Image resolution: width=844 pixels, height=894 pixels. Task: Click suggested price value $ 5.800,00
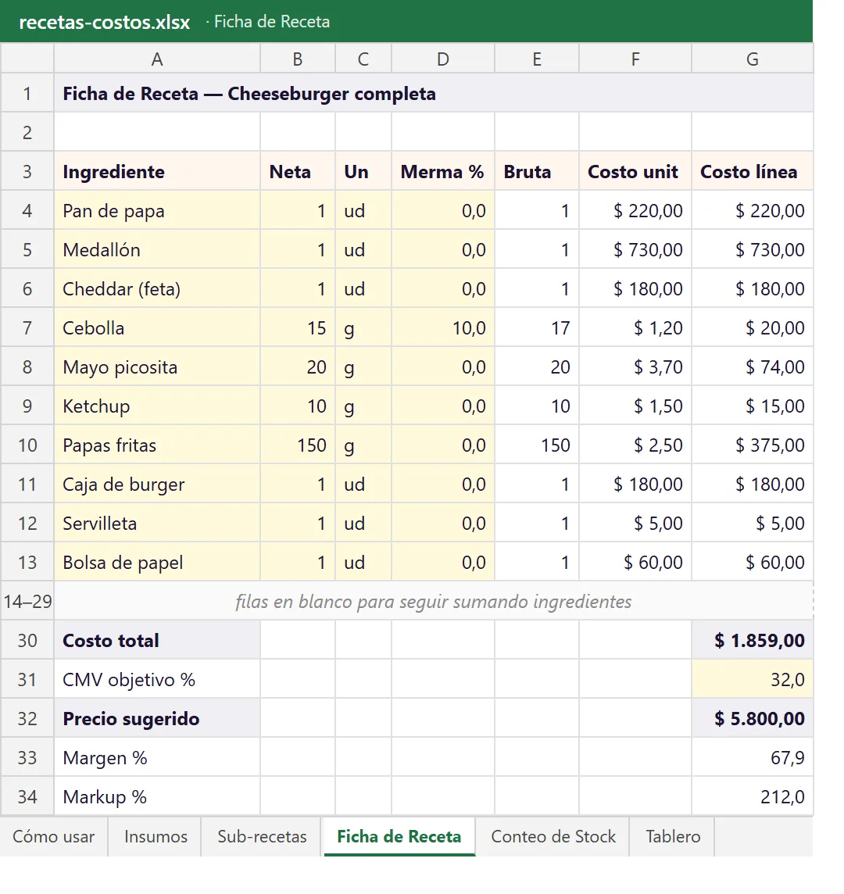(x=753, y=718)
